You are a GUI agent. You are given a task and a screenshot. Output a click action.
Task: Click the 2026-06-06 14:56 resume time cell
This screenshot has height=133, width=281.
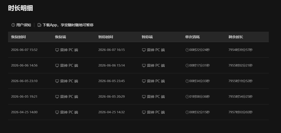24,65
